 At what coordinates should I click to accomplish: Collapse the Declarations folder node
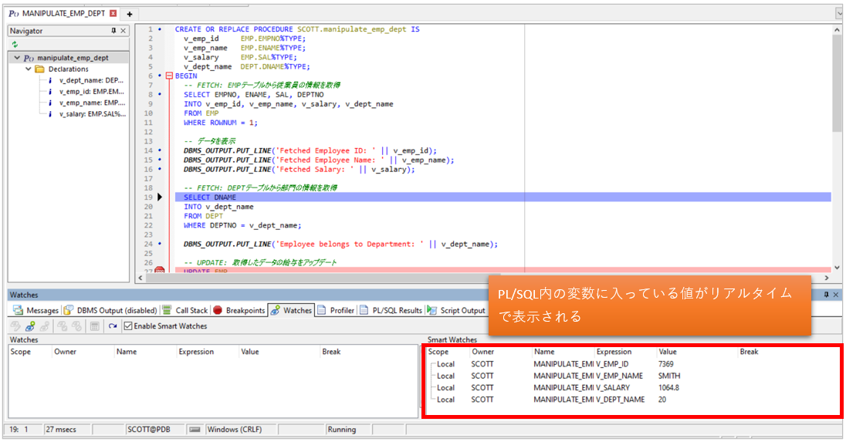coord(28,69)
